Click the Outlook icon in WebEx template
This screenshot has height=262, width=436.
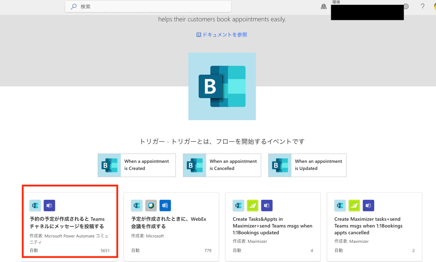165,205
